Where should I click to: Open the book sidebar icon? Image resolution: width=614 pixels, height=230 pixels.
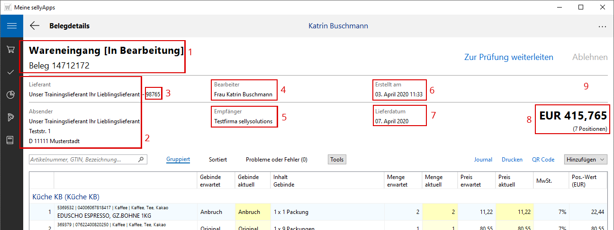[11, 140]
